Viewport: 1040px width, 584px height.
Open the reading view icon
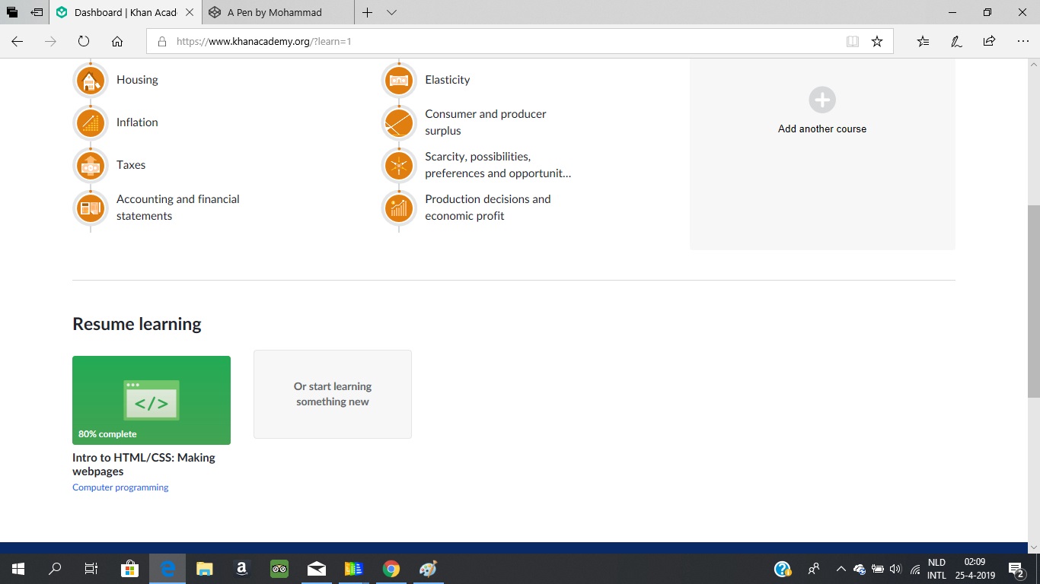click(853, 42)
